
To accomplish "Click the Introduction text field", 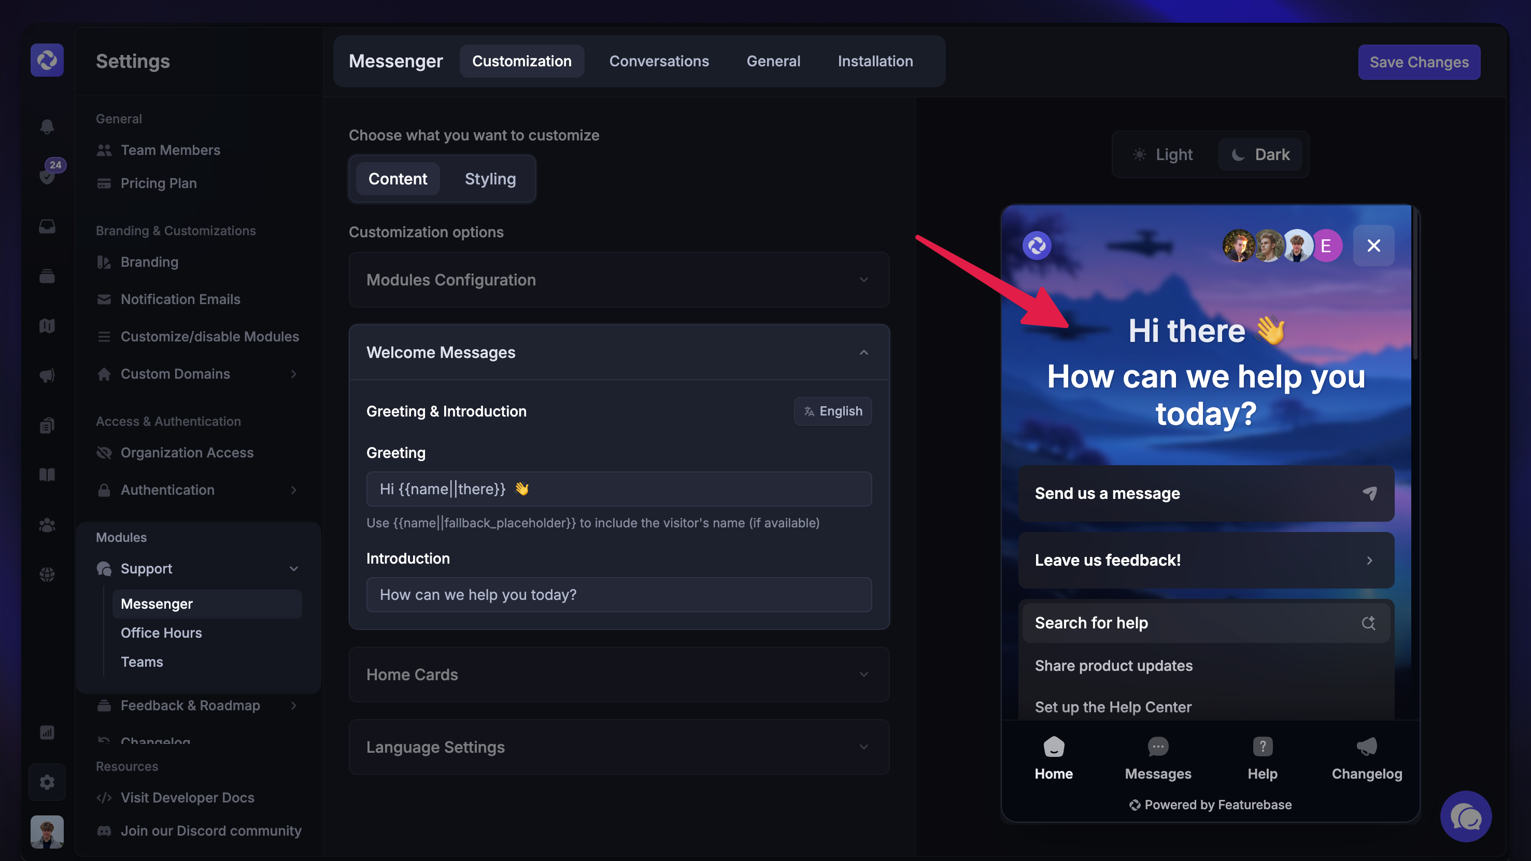I will tap(619, 595).
